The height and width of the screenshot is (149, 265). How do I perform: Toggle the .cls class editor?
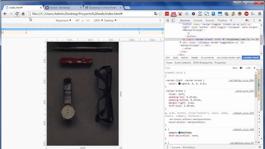(x=248, y=68)
